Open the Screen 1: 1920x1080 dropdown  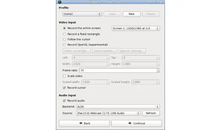(136, 28)
